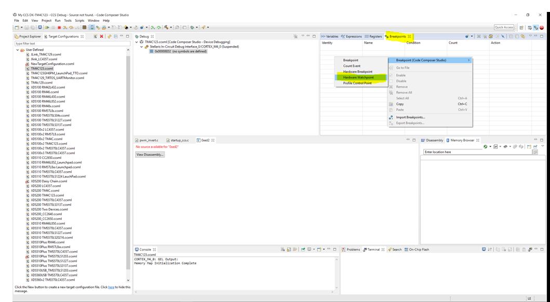The width and height of the screenshot is (550, 302).
Task: Click the Collapse All icon in Target Configurations
Action: click(x=116, y=36)
